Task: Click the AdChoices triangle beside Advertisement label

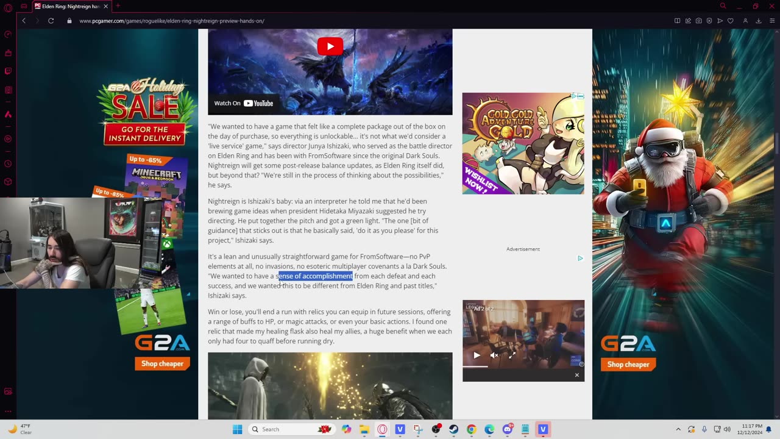Action: coord(580,259)
